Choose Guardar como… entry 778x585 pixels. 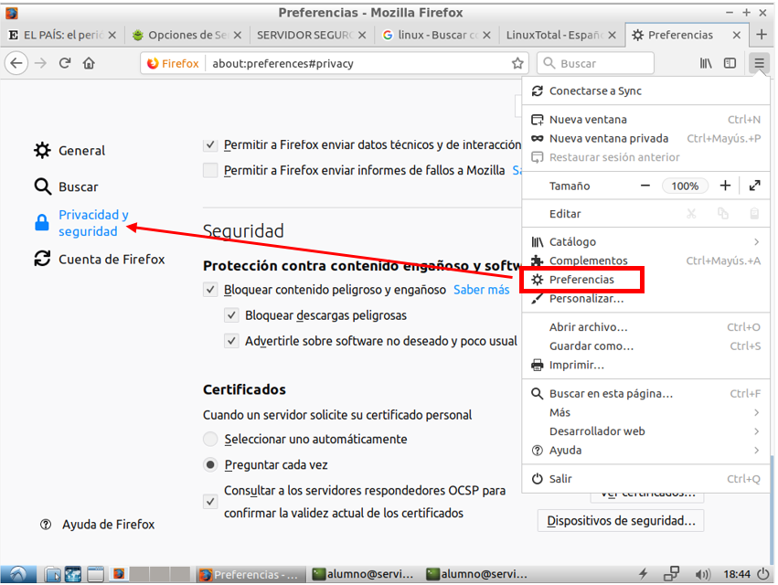645,346
